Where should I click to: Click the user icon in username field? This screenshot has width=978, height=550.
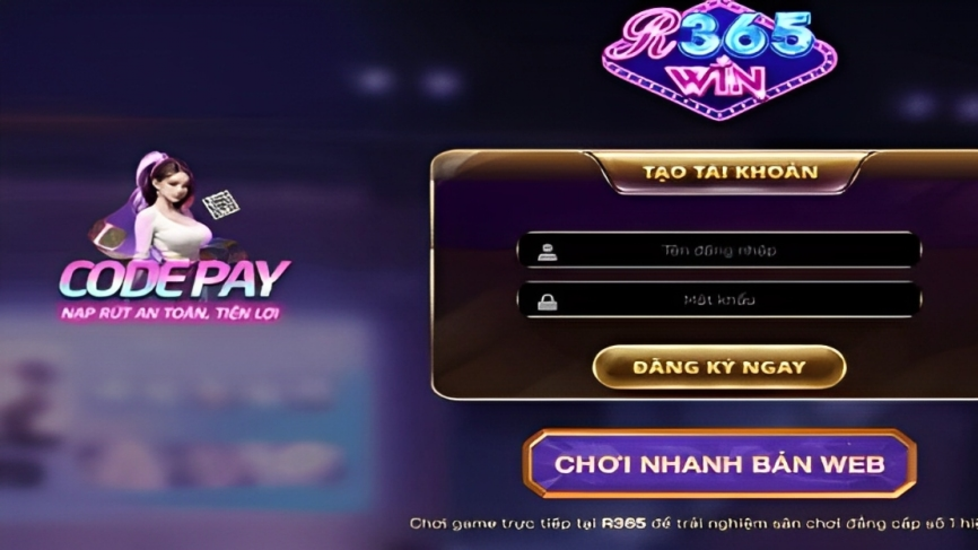point(547,251)
